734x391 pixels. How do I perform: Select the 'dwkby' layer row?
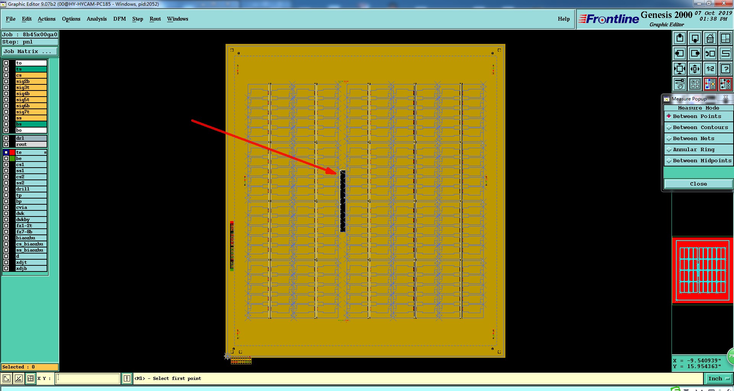31,220
